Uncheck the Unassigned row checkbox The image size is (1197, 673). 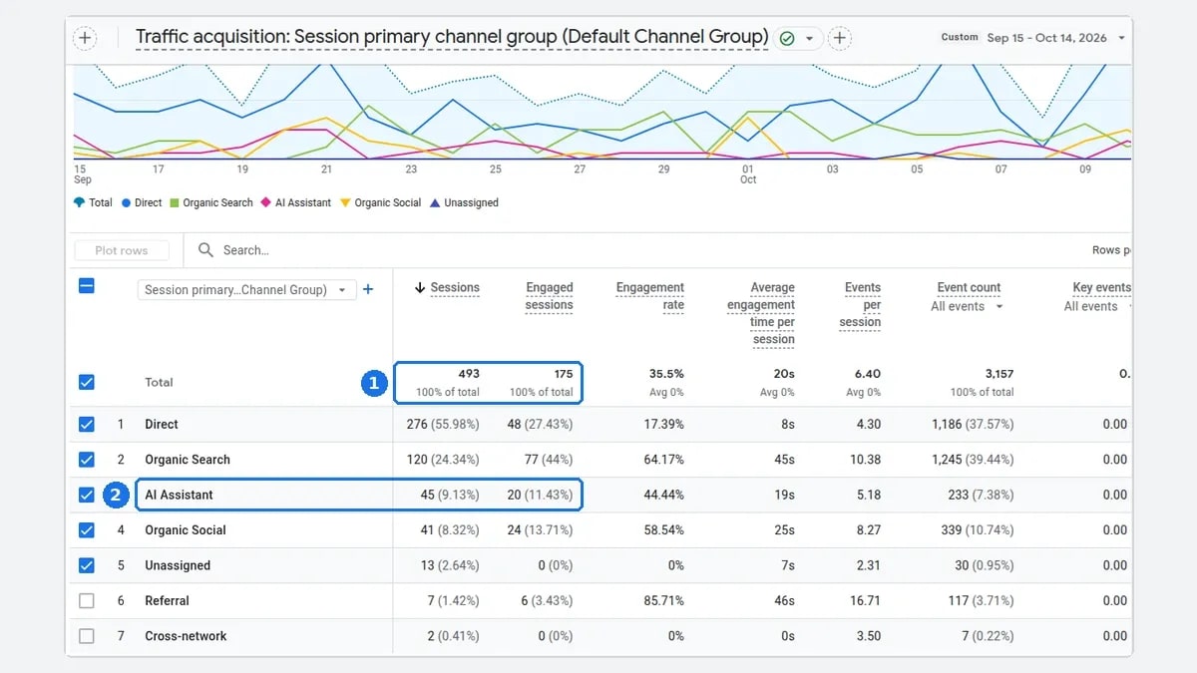[x=87, y=565]
